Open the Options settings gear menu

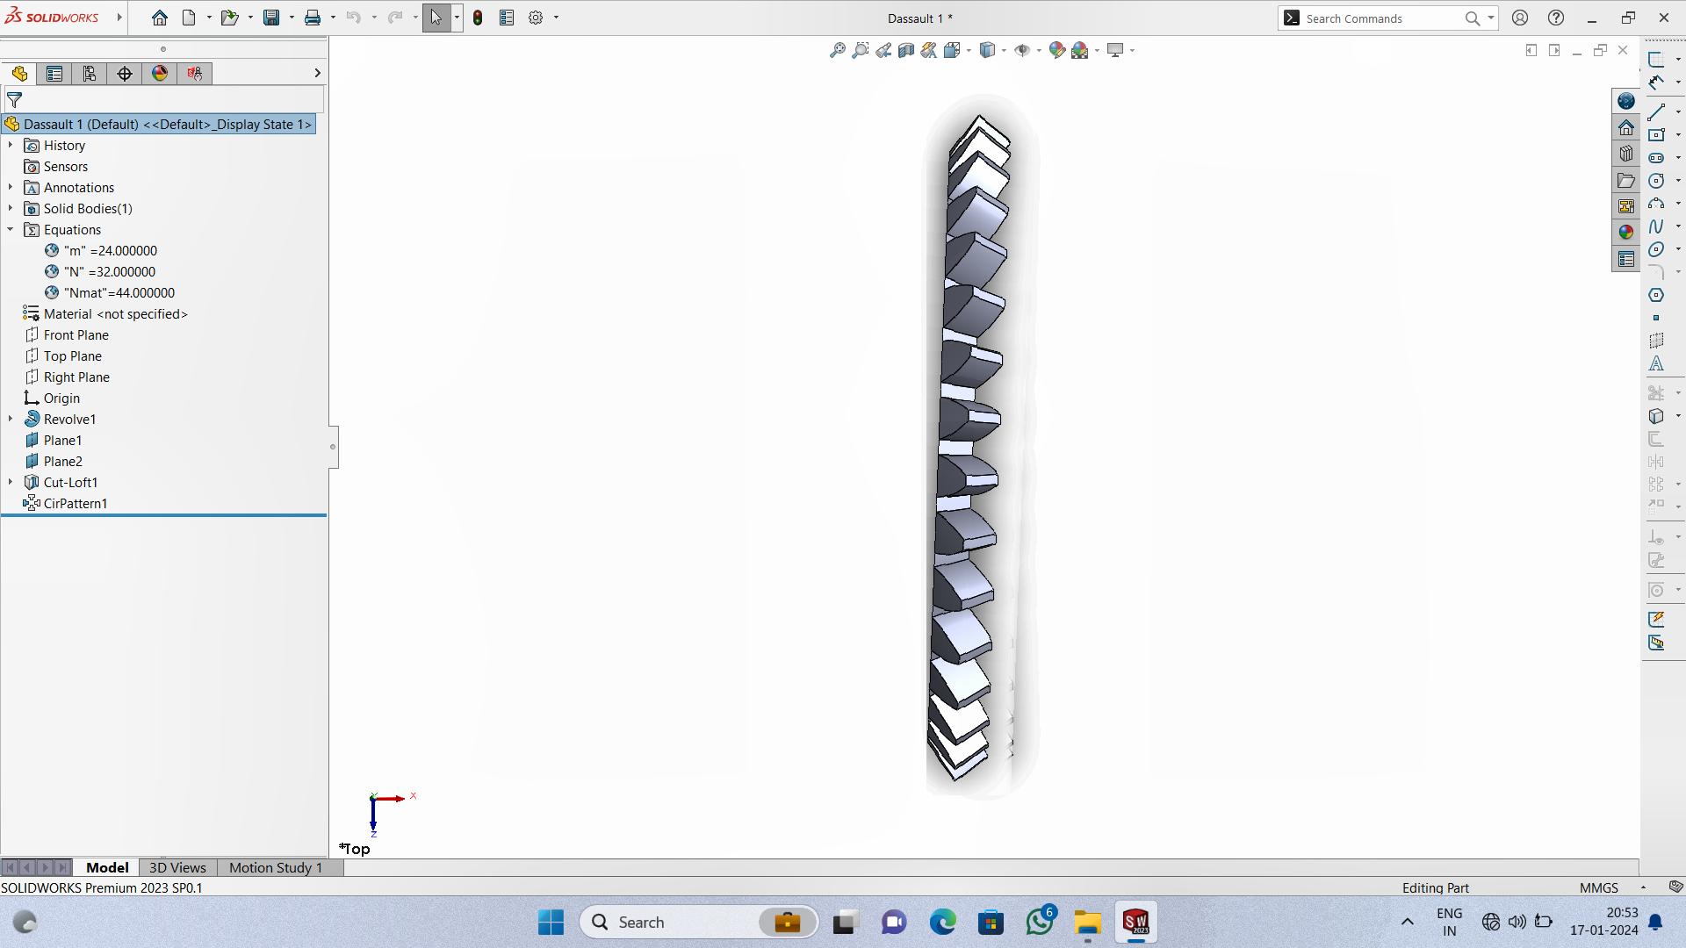click(x=535, y=18)
